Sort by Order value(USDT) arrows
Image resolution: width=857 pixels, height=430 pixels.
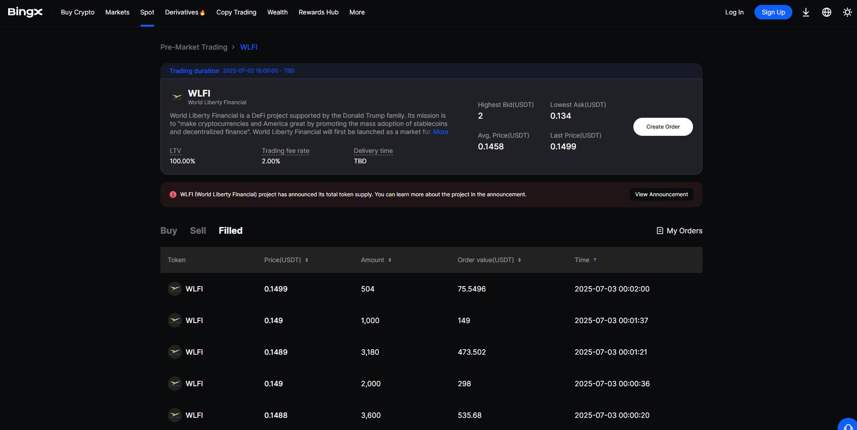point(520,260)
